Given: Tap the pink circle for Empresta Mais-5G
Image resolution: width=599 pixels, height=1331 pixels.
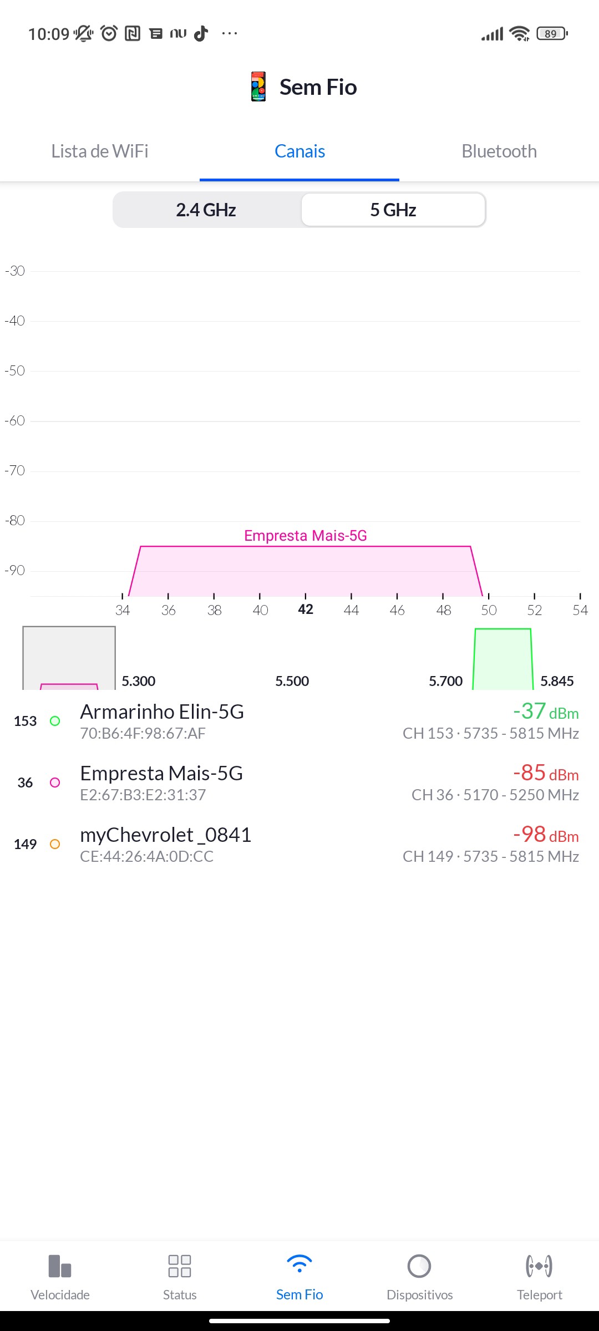Looking at the screenshot, I should point(55,783).
